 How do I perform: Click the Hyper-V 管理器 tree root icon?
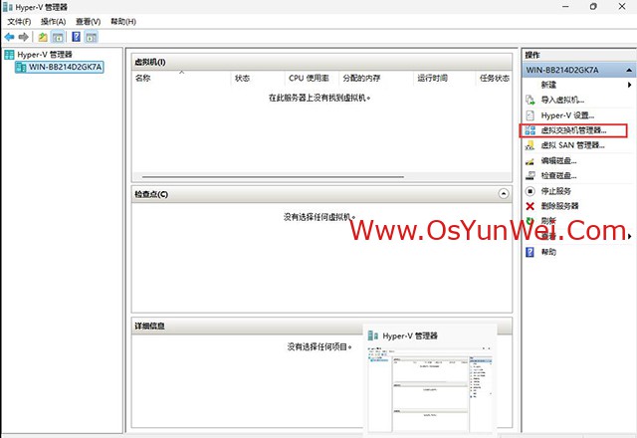point(9,55)
